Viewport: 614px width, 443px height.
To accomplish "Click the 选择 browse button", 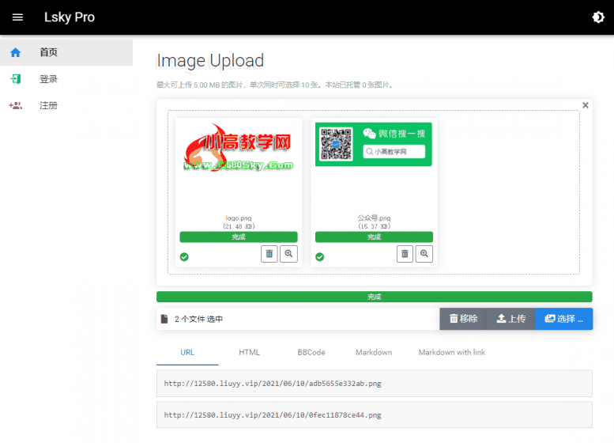I will pyautogui.click(x=563, y=319).
